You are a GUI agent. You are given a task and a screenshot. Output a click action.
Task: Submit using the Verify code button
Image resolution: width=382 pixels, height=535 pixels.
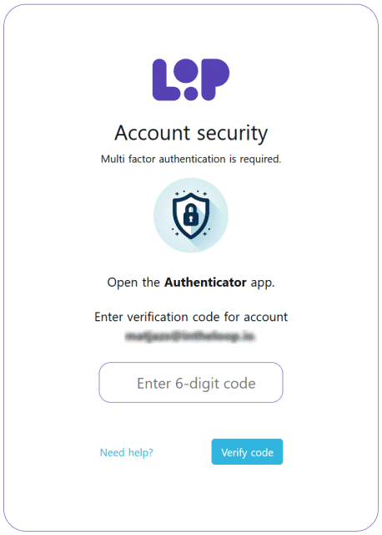click(247, 451)
